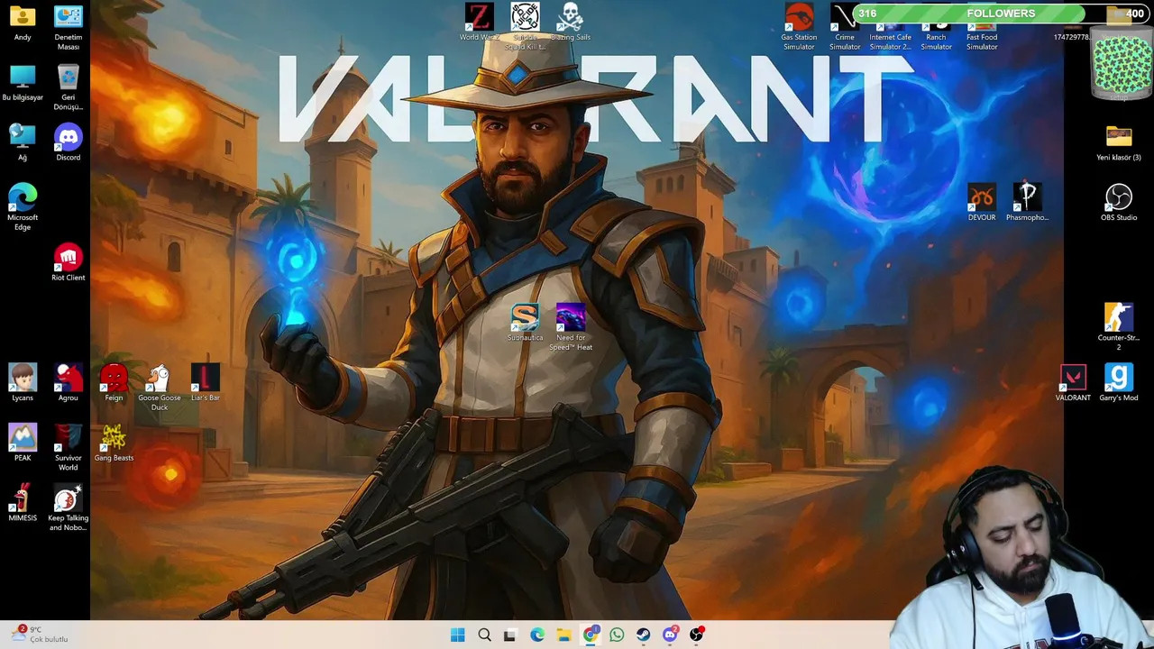Open the Microsoft Edge desktop shortcut

click(23, 207)
